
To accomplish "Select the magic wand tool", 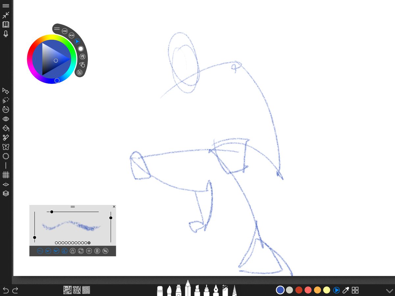I will point(6,137).
